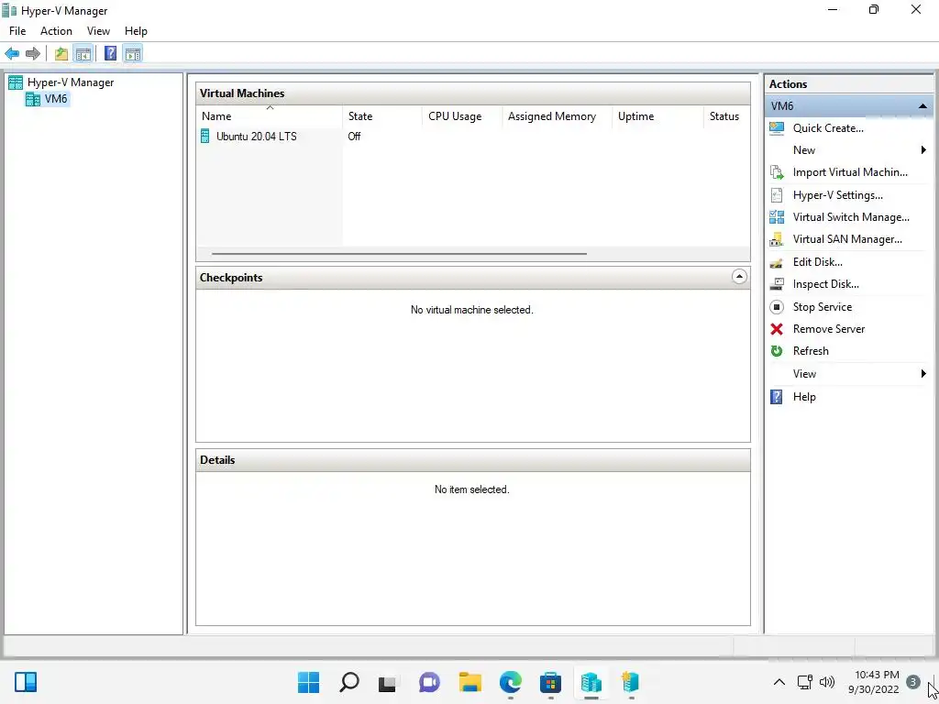The image size is (939, 704).
Task: Open the Action menu
Action: tap(56, 31)
